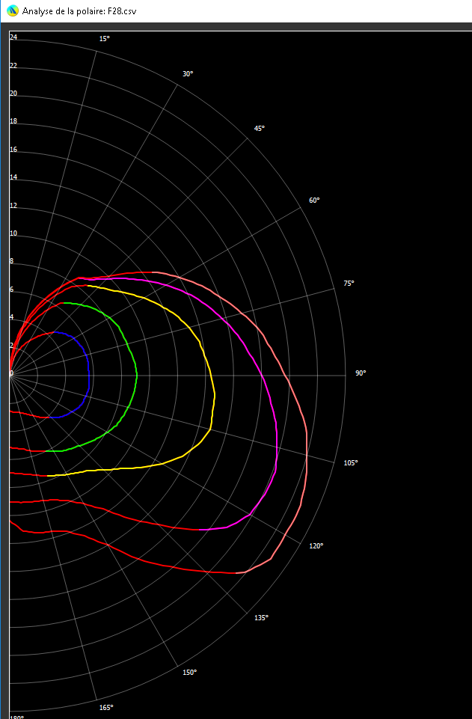Click the radial scale value 10
Viewport: 472px width, 719px height.
point(13,233)
